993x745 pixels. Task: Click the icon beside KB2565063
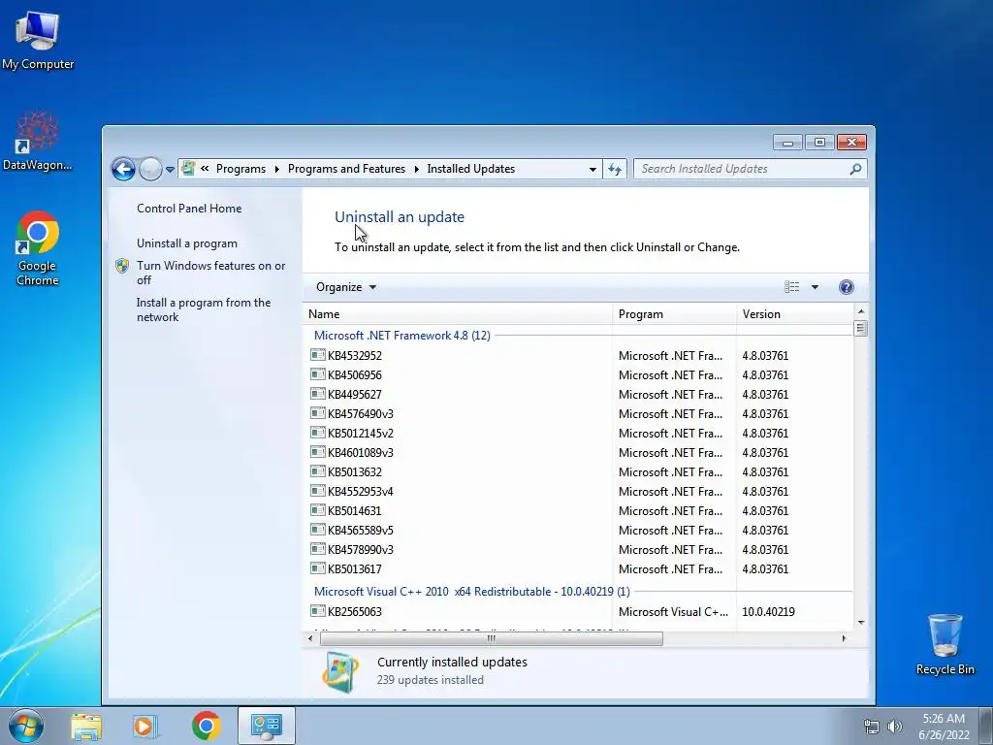(x=318, y=611)
